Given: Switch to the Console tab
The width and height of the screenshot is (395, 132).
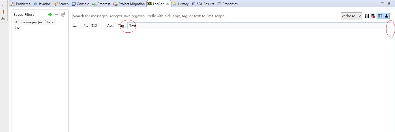Looking at the screenshot, I should (x=80, y=4).
